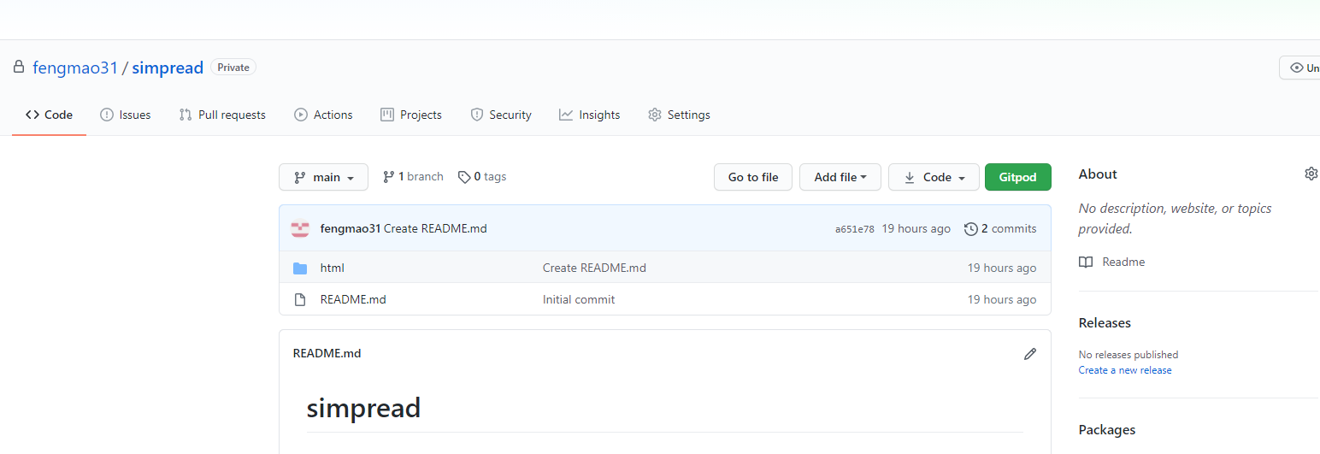The image size is (1320, 454).
Task: Switch to the Actions tab
Action: pos(323,115)
